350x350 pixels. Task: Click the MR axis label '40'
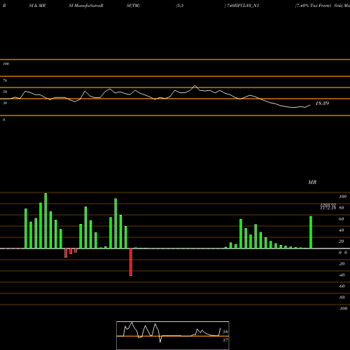click(x=341, y=230)
